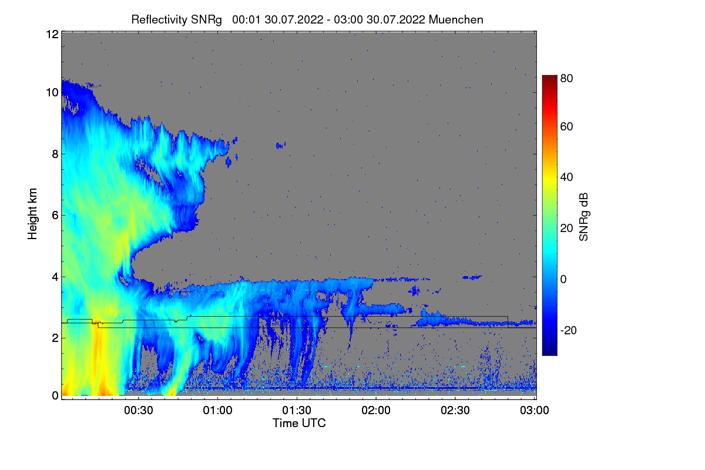Click the 01:00 time tick label

pos(218,410)
